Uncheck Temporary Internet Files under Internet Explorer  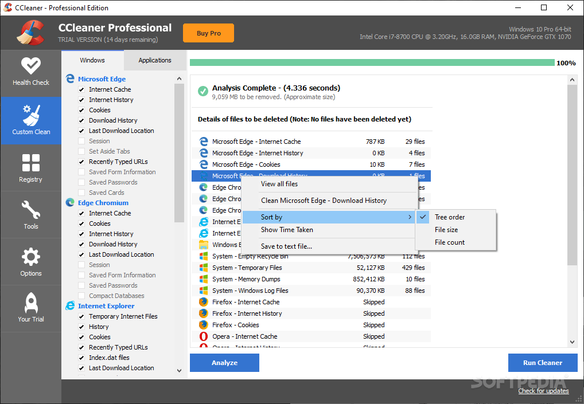click(x=81, y=316)
